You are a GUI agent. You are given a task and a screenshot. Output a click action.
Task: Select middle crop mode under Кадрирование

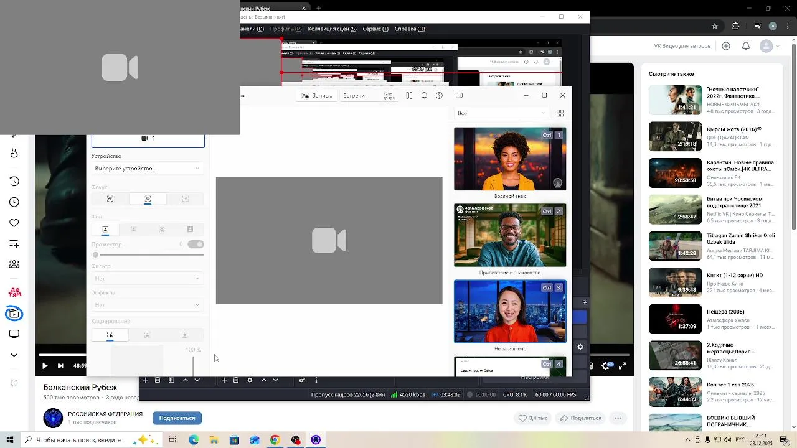[147, 335]
